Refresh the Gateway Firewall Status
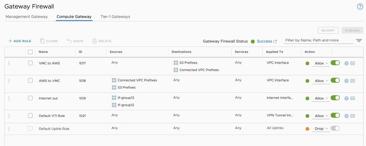The width and height of the screenshot is (366, 146). tap(275, 41)
